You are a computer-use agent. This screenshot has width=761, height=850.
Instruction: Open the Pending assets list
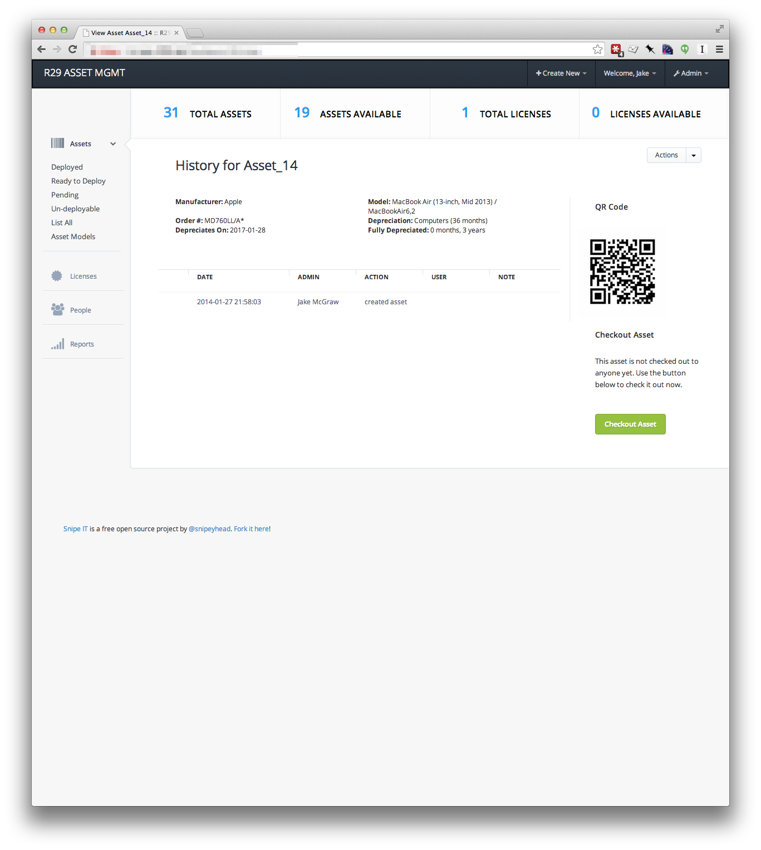click(65, 195)
